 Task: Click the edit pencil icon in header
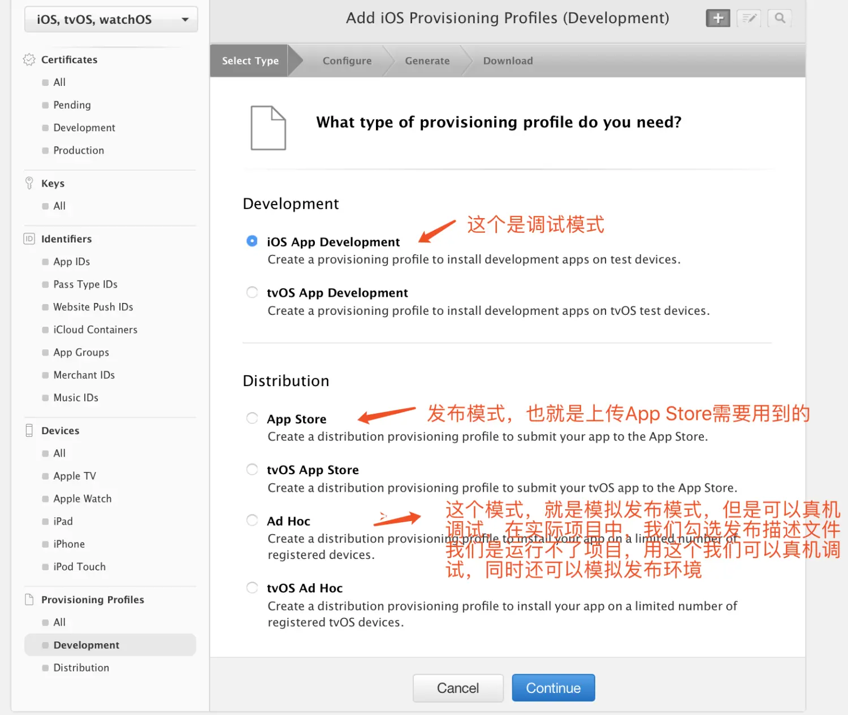click(749, 18)
